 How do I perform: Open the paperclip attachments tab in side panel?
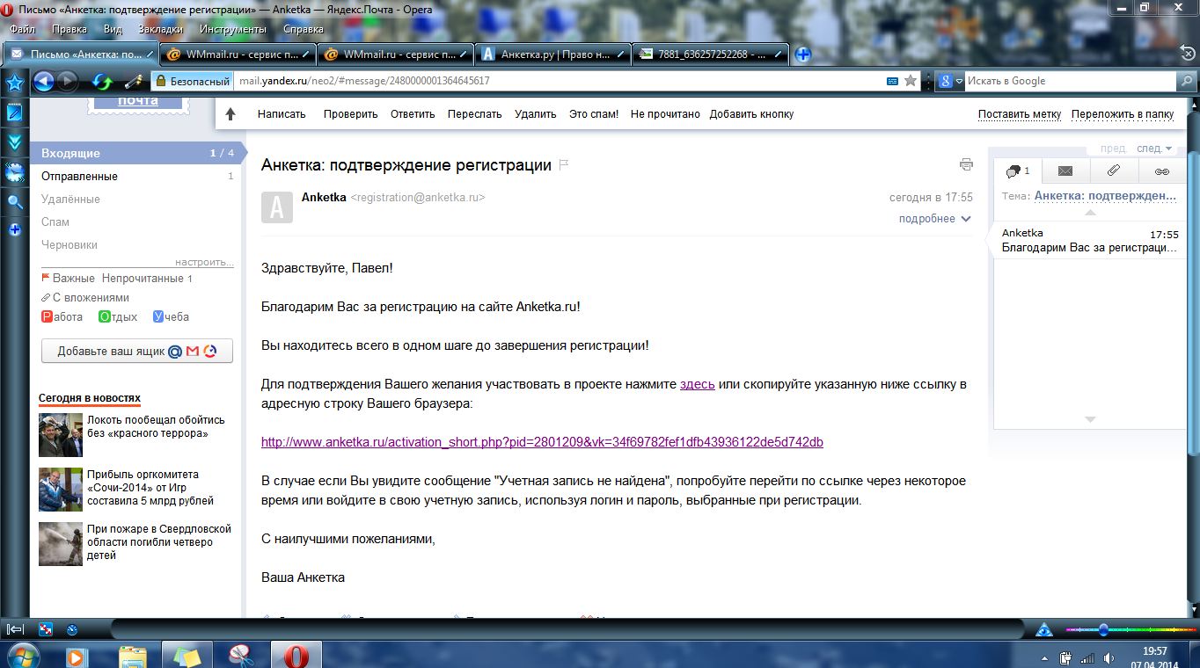click(x=1114, y=171)
